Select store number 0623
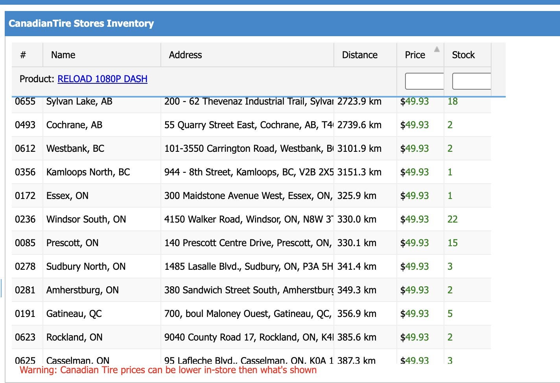560x383 pixels. 25,337
